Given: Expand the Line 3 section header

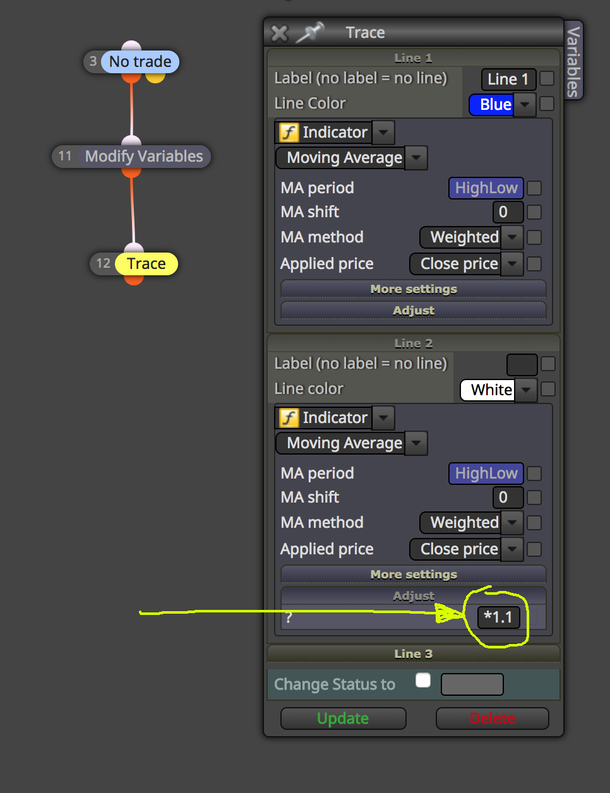Looking at the screenshot, I should (413, 653).
